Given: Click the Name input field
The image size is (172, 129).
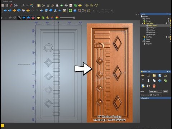Looking at the screenshot, I should pyautogui.click(x=156, y=91).
